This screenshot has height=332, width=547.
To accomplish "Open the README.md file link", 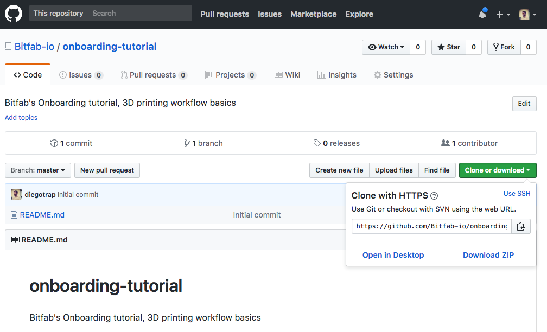I will pos(42,215).
